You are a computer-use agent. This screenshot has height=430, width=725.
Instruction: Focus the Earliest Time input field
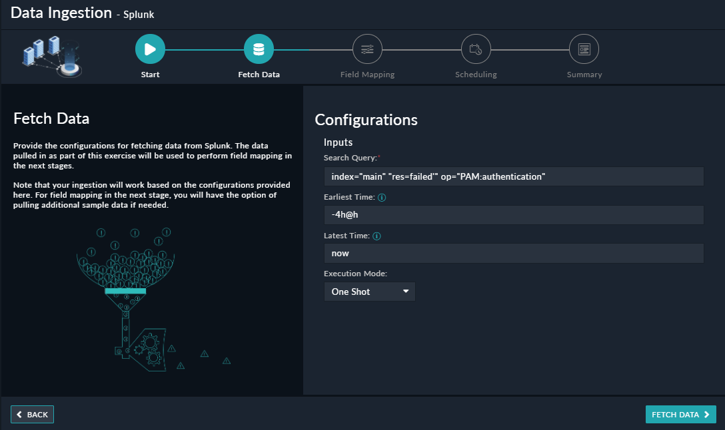pos(513,215)
